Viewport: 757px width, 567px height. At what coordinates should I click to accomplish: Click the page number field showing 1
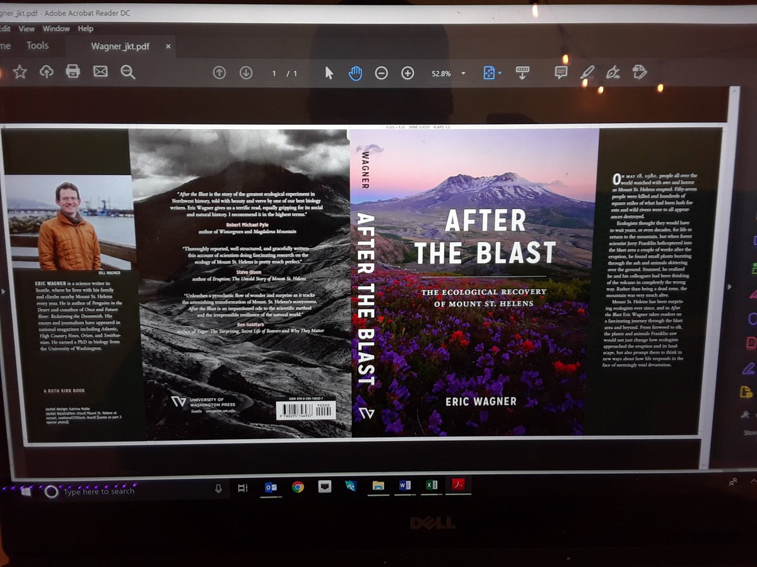(x=274, y=74)
